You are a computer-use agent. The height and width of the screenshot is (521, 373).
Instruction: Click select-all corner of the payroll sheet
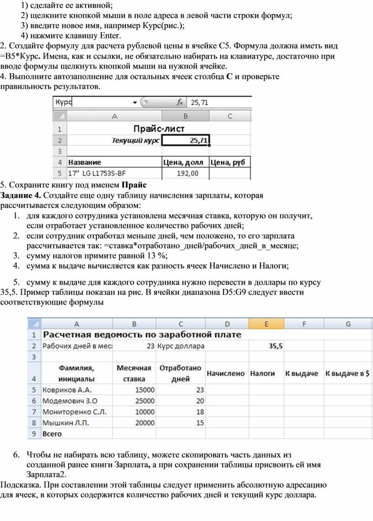coord(34,324)
